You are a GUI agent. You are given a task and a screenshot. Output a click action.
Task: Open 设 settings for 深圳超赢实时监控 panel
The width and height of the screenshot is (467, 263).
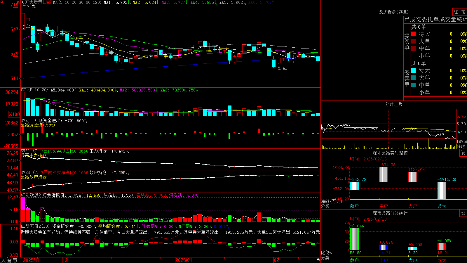coord(463,153)
